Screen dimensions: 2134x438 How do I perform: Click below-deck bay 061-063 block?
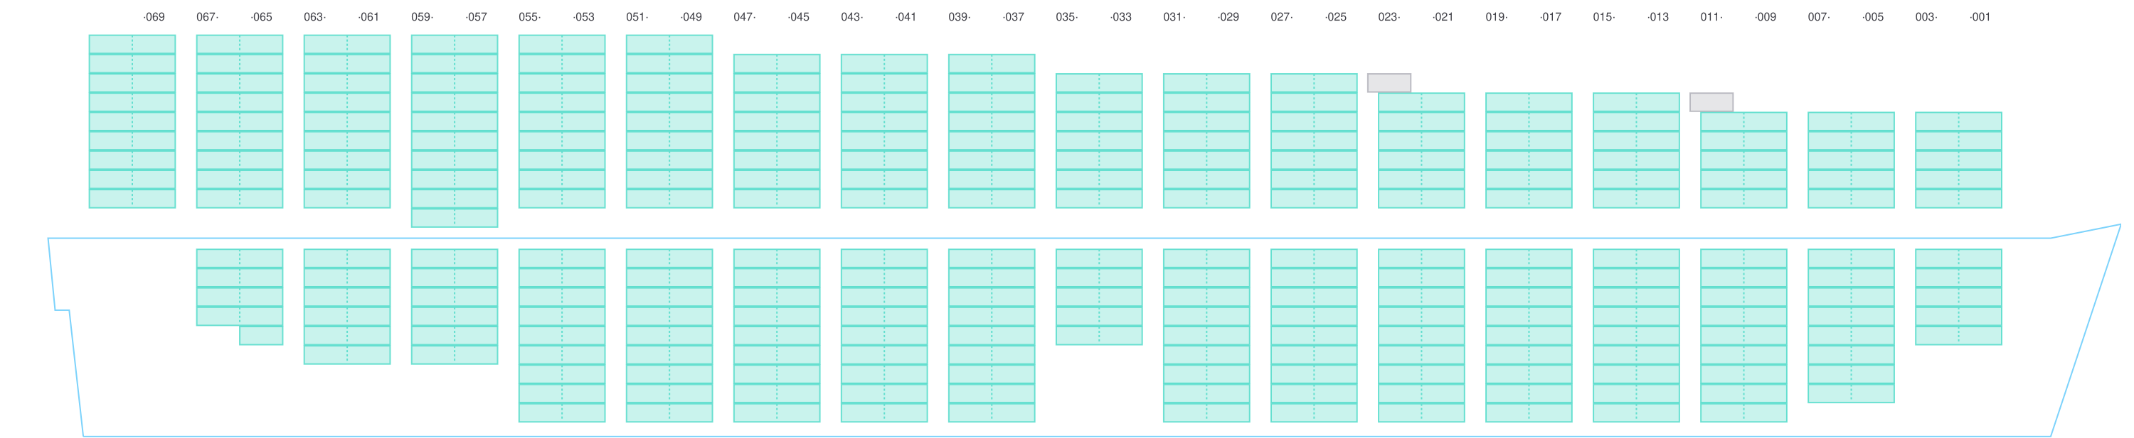[346, 306]
